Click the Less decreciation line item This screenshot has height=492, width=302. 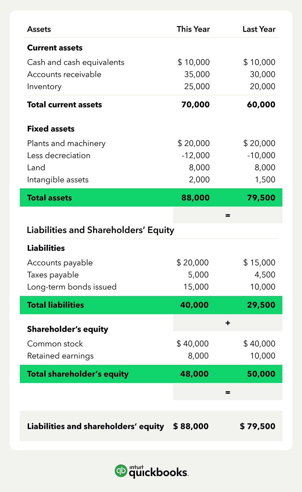click(59, 156)
